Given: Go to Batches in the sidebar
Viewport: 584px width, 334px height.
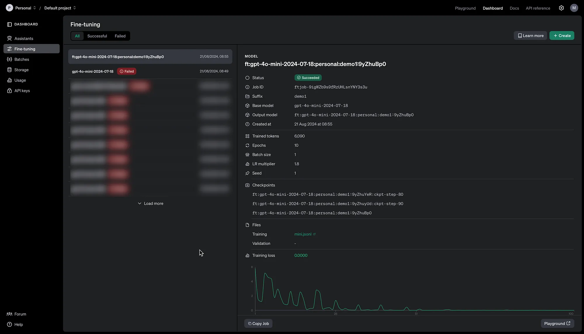Looking at the screenshot, I should pyautogui.click(x=32, y=59).
